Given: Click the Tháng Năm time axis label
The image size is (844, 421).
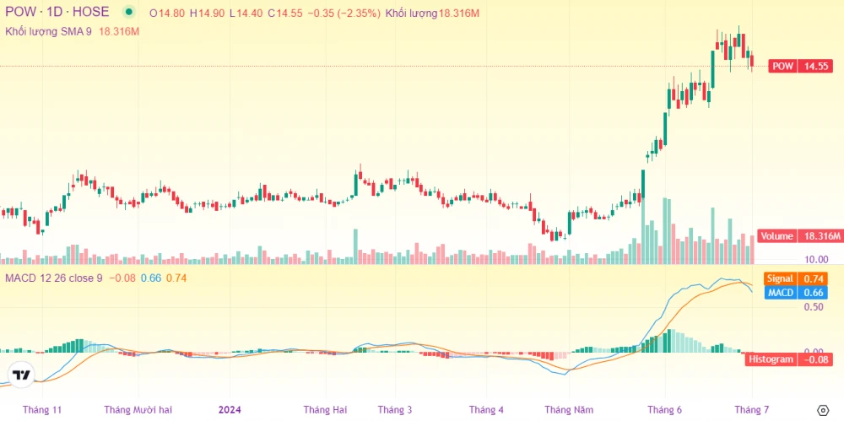Looking at the screenshot, I should pos(569,410).
